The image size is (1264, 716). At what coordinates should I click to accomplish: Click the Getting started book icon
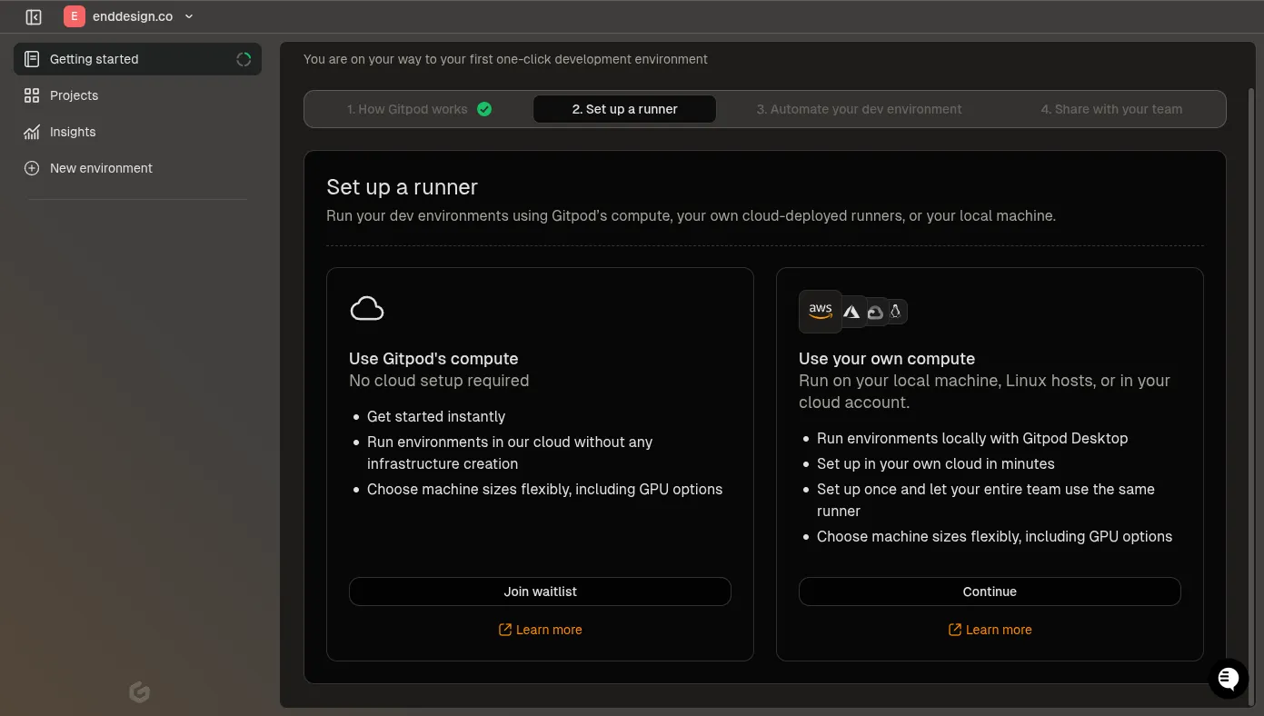(32, 59)
